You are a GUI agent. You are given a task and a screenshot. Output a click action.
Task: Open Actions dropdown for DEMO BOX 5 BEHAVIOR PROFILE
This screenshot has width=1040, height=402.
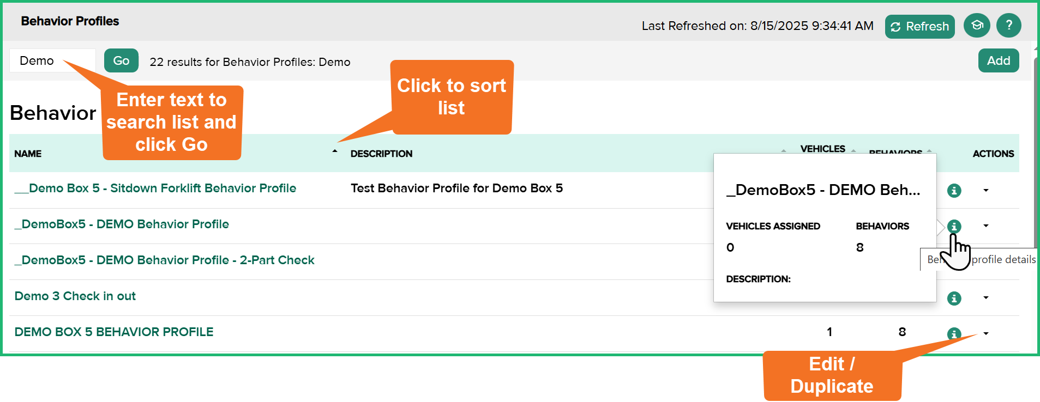tap(985, 333)
